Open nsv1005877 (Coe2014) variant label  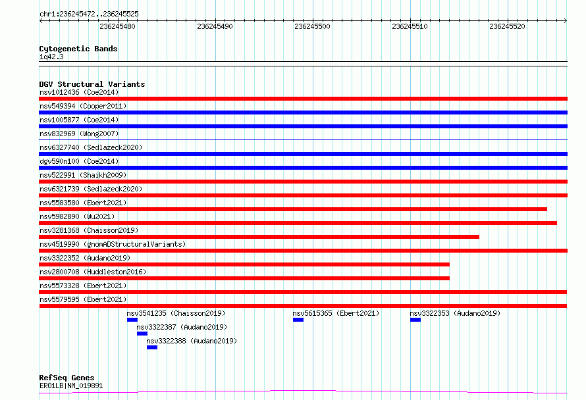click(79, 120)
